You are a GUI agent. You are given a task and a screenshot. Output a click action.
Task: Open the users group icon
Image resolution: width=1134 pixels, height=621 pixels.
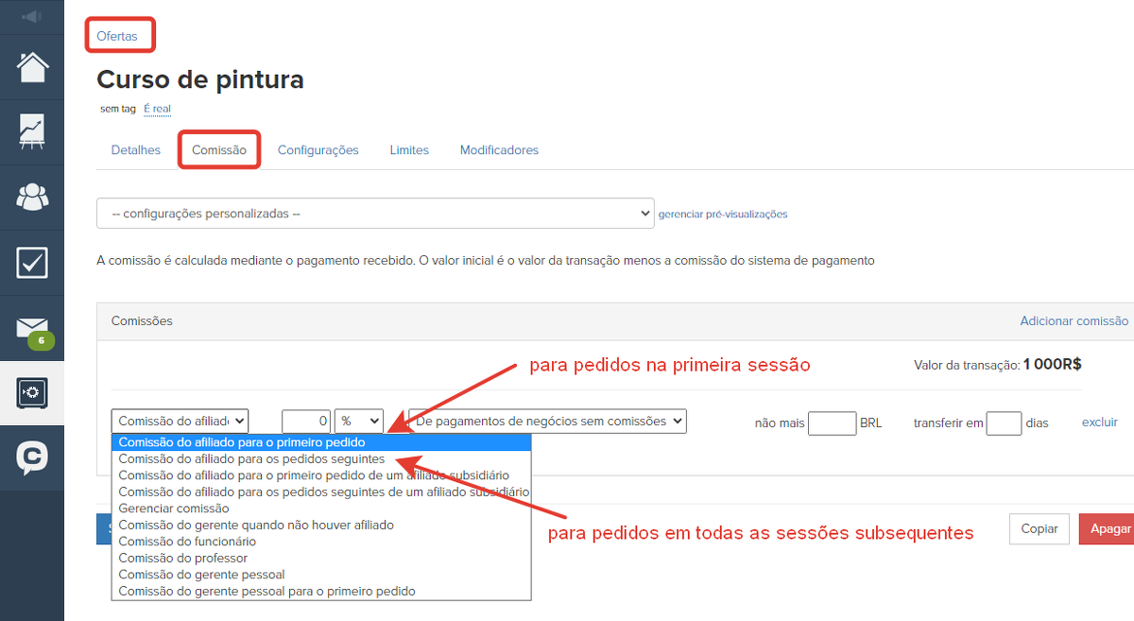coord(32,198)
